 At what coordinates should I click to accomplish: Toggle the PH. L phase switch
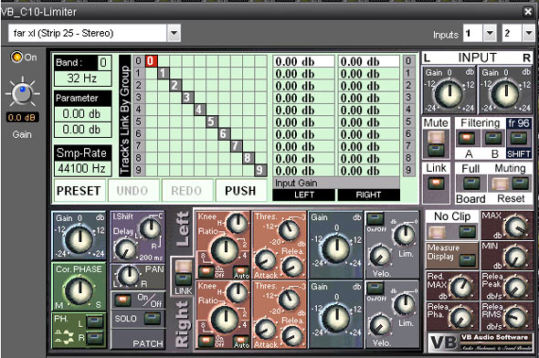click(x=95, y=321)
